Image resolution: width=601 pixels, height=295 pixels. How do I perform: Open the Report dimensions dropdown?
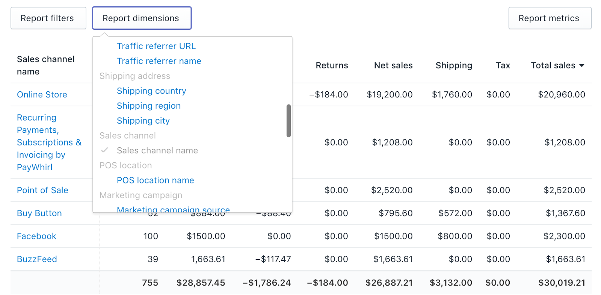[x=142, y=18]
